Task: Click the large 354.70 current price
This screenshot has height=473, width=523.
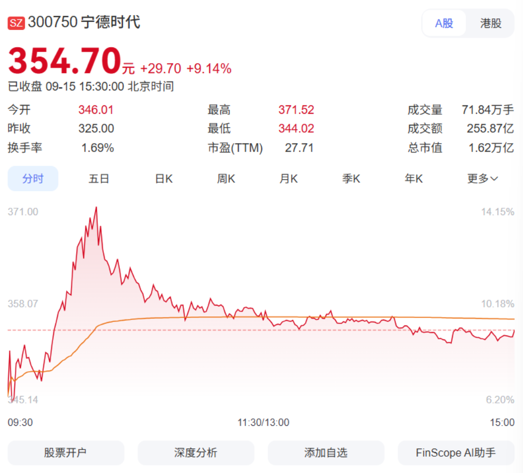Action: [65, 61]
